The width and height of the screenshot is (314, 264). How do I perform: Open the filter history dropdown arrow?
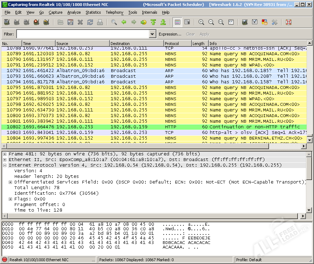tap(152, 34)
